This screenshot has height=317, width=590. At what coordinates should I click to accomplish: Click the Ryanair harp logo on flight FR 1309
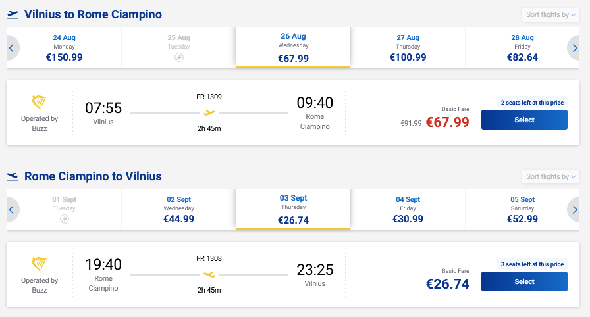pos(39,103)
